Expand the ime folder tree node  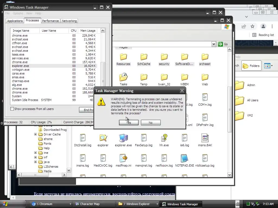click(x=35, y=153)
